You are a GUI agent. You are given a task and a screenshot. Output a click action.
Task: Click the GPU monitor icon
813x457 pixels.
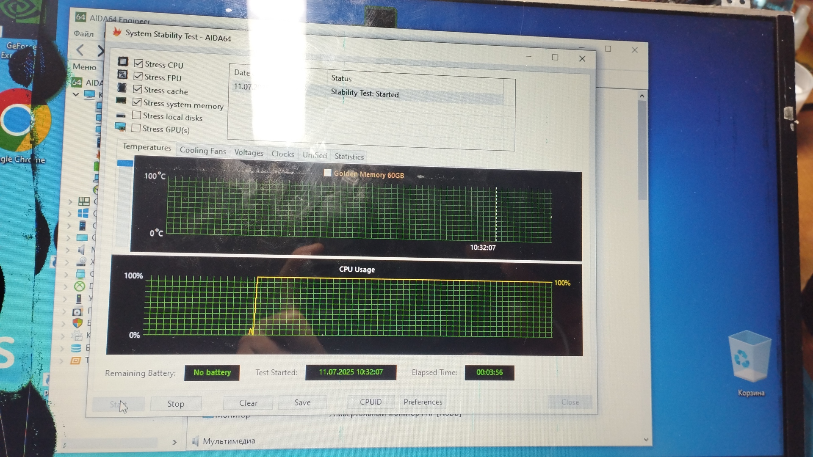120,127
